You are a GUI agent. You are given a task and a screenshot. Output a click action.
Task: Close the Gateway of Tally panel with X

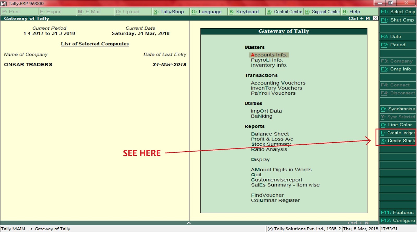[x=375, y=18]
